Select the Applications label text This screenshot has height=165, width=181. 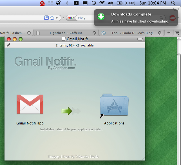point(114,123)
